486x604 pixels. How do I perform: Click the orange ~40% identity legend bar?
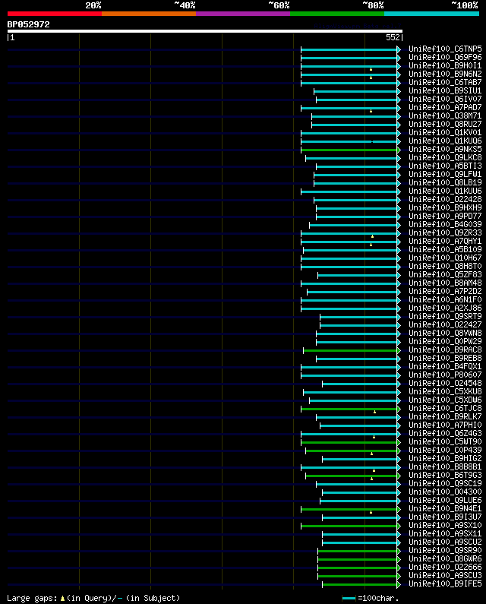click(149, 14)
